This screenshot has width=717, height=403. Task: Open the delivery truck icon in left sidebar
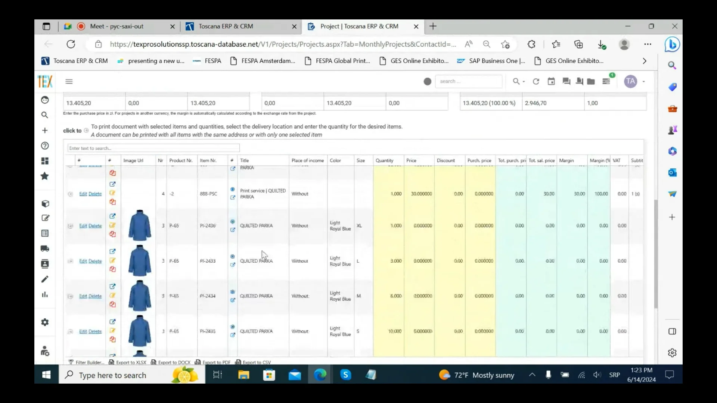point(45,249)
